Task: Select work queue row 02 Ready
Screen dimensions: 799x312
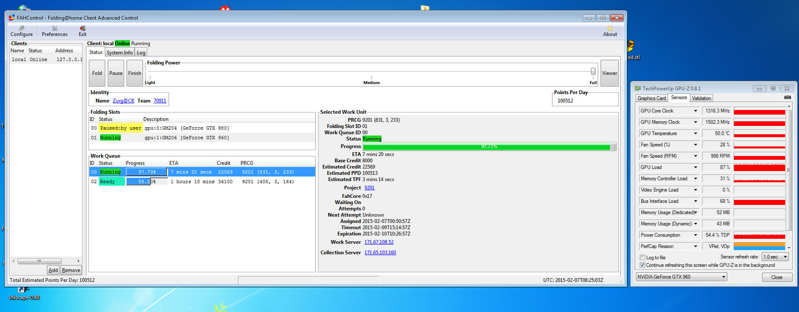Action: click(202, 182)
